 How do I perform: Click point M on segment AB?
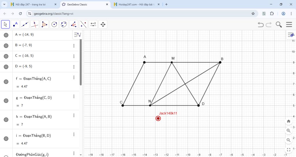coord(172,62)
